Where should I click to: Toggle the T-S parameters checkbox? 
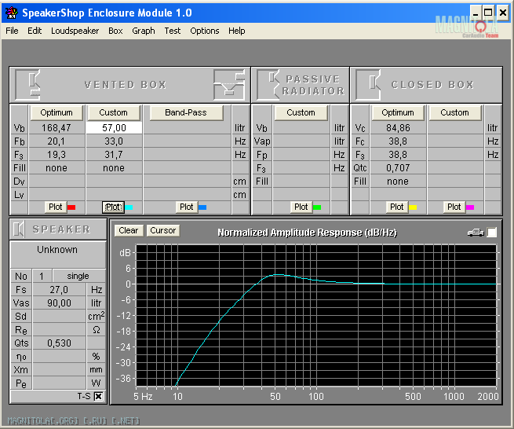coord(98,396)
